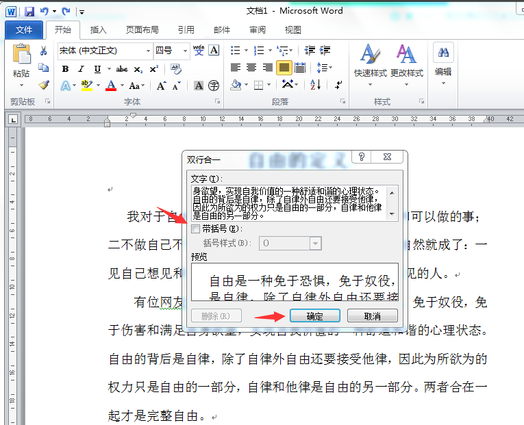Toggle bold formatting
This screenshot has width=524, height=425.
(x=65, y=68)
